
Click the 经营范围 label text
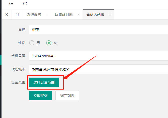tap(18, 82)
